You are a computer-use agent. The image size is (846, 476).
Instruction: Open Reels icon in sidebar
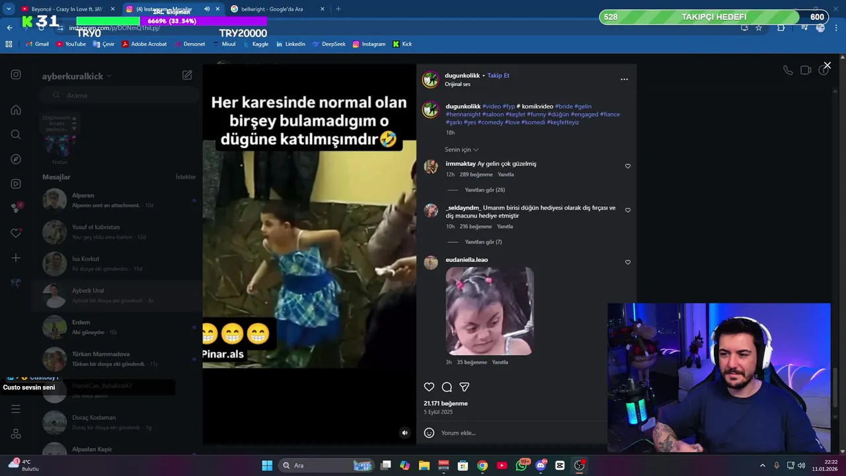(x=16, y=184)
